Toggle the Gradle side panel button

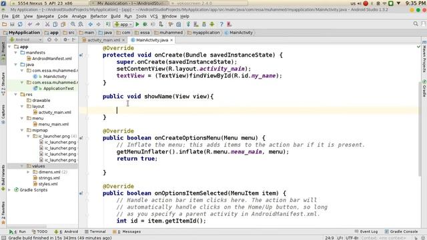[424, 88]
